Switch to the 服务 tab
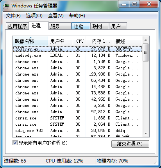This screenshot has height=168, width=161. [60, 26]
